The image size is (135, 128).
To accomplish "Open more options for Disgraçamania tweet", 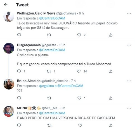I will pyautogui.click(x=129, y=45).
